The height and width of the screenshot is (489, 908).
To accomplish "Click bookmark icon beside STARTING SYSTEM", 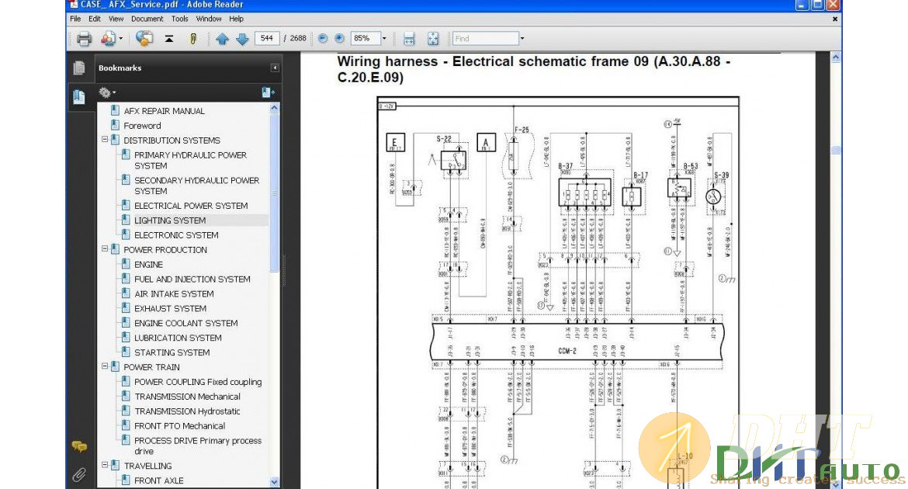I will coord(126,352).
